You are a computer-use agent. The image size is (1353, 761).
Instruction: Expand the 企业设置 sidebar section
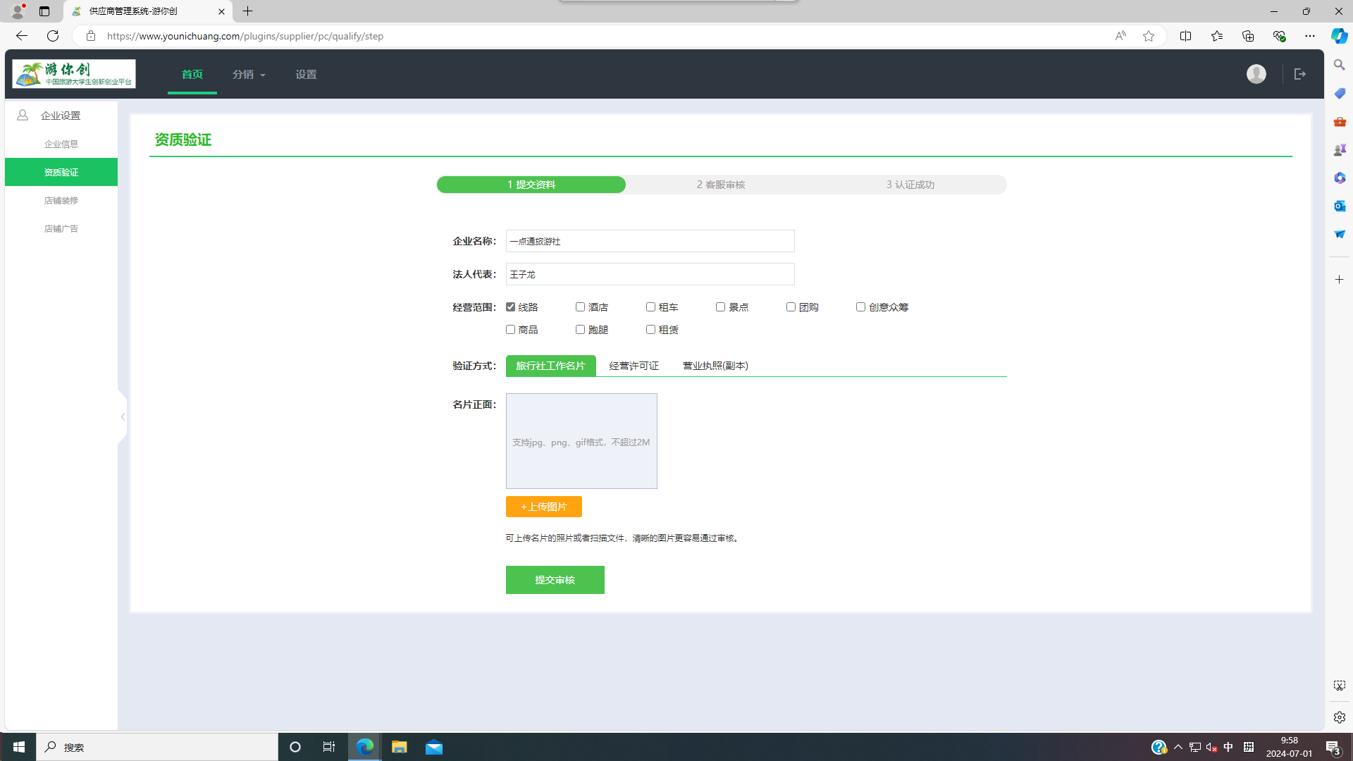pos(61,116)
